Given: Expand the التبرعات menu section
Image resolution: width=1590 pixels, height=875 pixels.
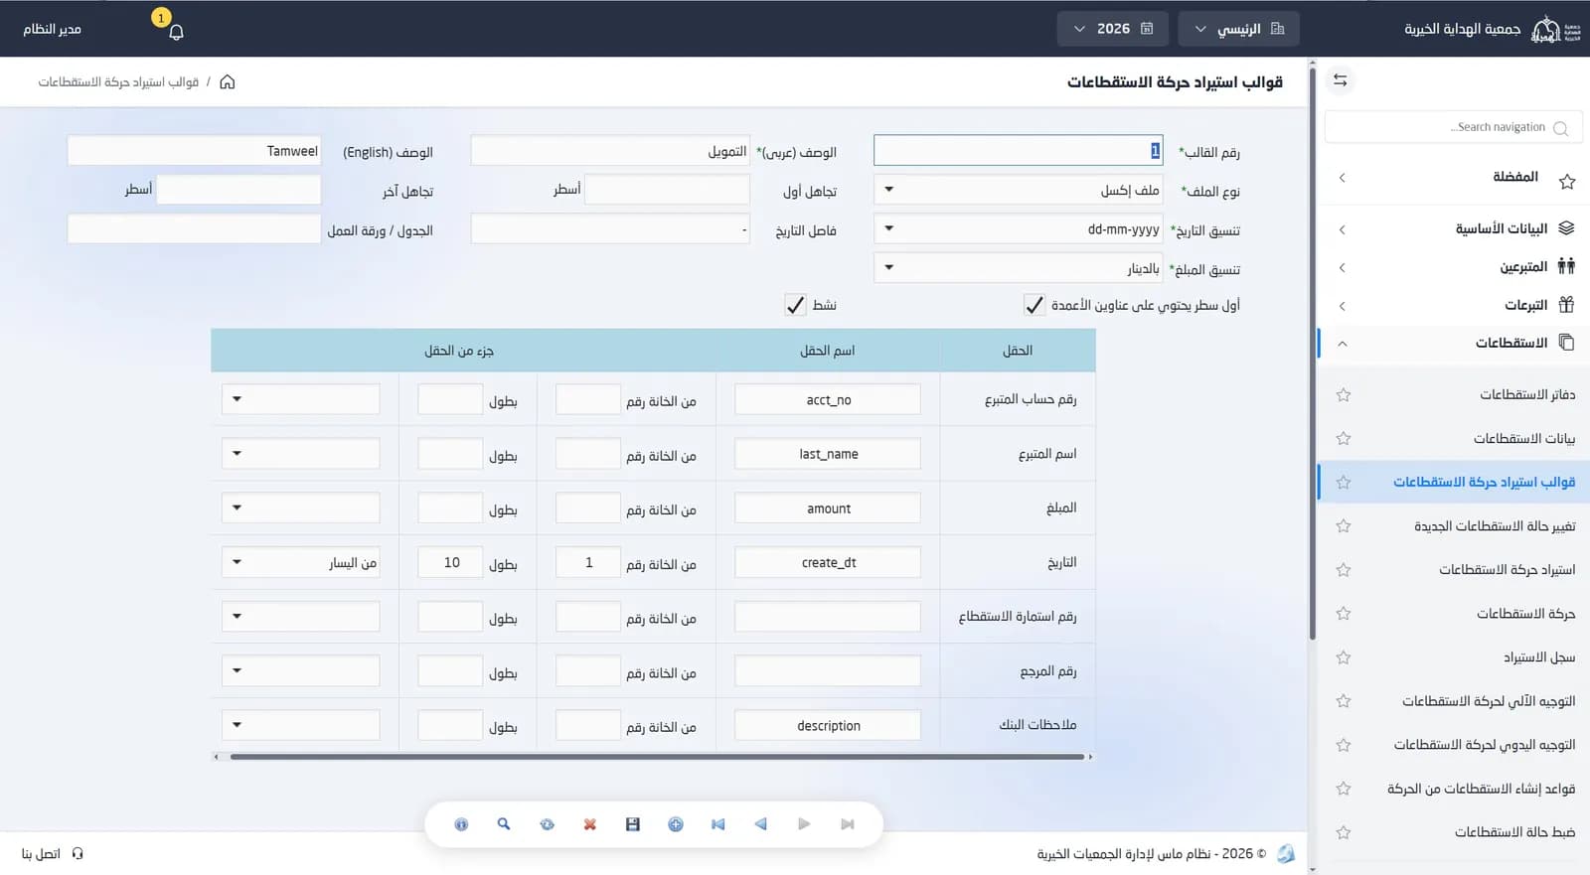Looking at the screenshot, I should [1454, 305].
